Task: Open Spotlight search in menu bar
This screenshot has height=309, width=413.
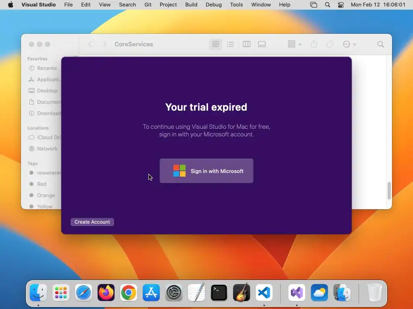Action: pyautogui.click(x=327, y=5)
